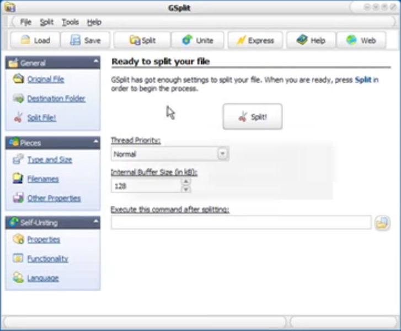The width and height of the screenshot is (401, 331).
Task: Open the Tools menu
Action: point(70,22)
